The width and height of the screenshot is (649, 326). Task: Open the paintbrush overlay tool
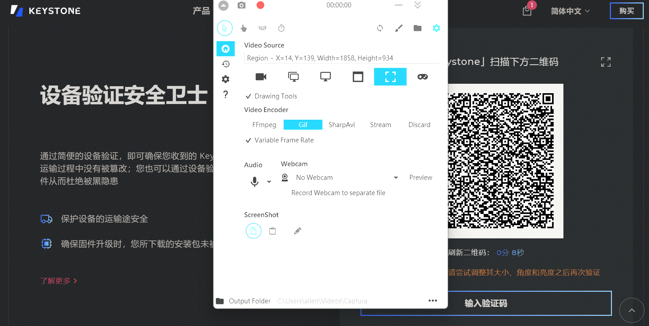click(399, 28)
